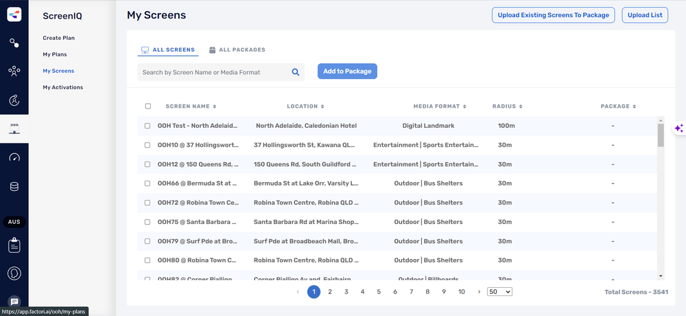The height and width of the screenshot is (316, 686).
Task: Check the OOH80 @ Robina Town Centre row
Action: [147, 260]
